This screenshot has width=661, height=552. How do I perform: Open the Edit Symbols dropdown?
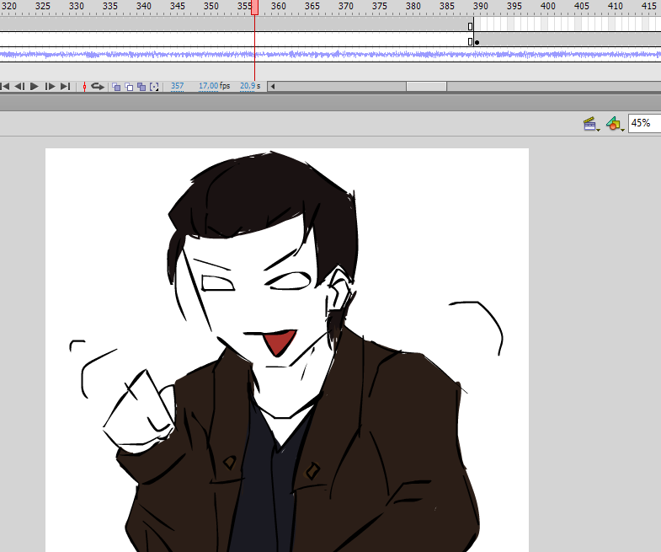click(x=615, y=124)
